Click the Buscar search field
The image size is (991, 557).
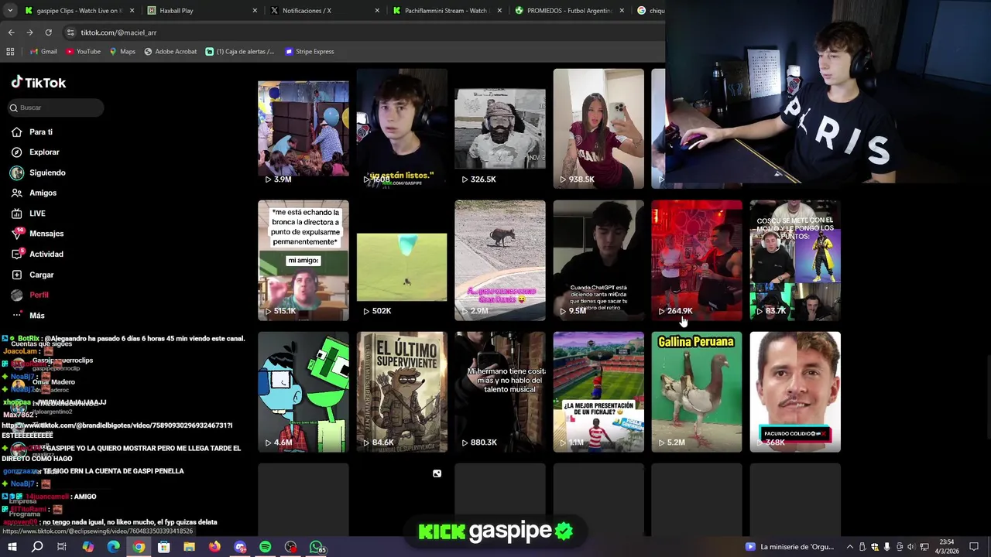[x=54, y=108]
